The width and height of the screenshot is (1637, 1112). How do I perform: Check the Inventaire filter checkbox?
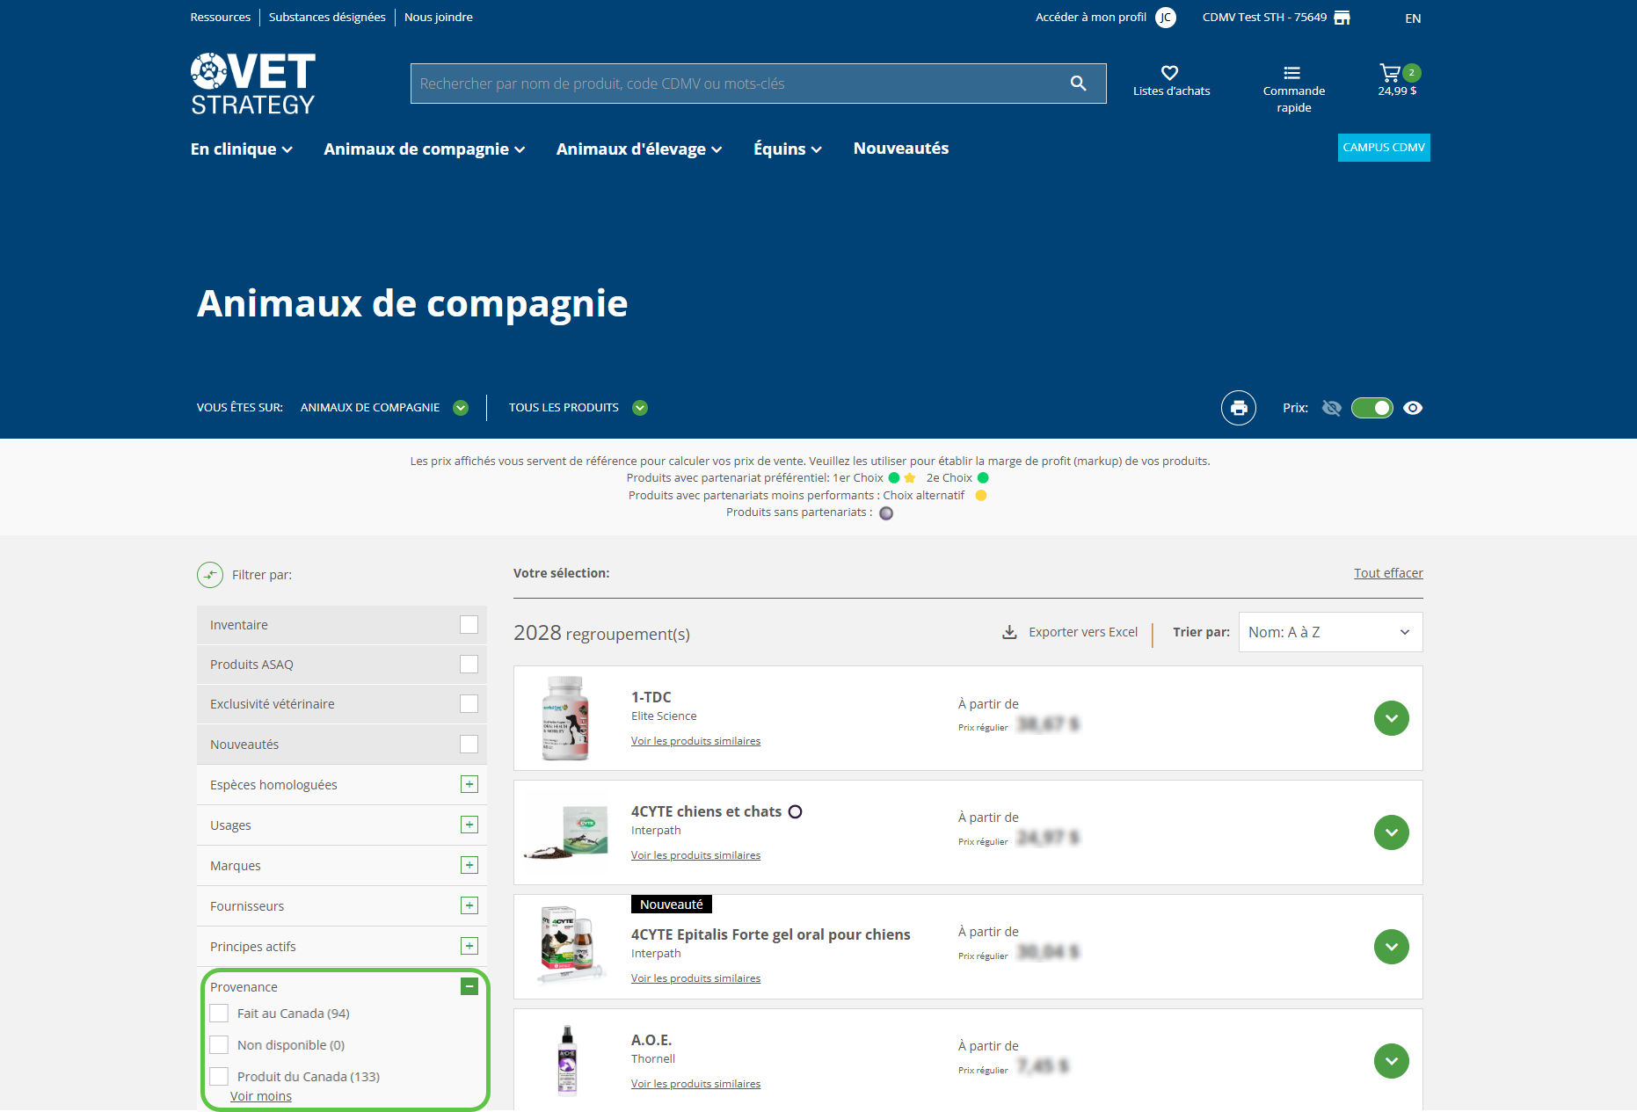click(x=469, y=625)
